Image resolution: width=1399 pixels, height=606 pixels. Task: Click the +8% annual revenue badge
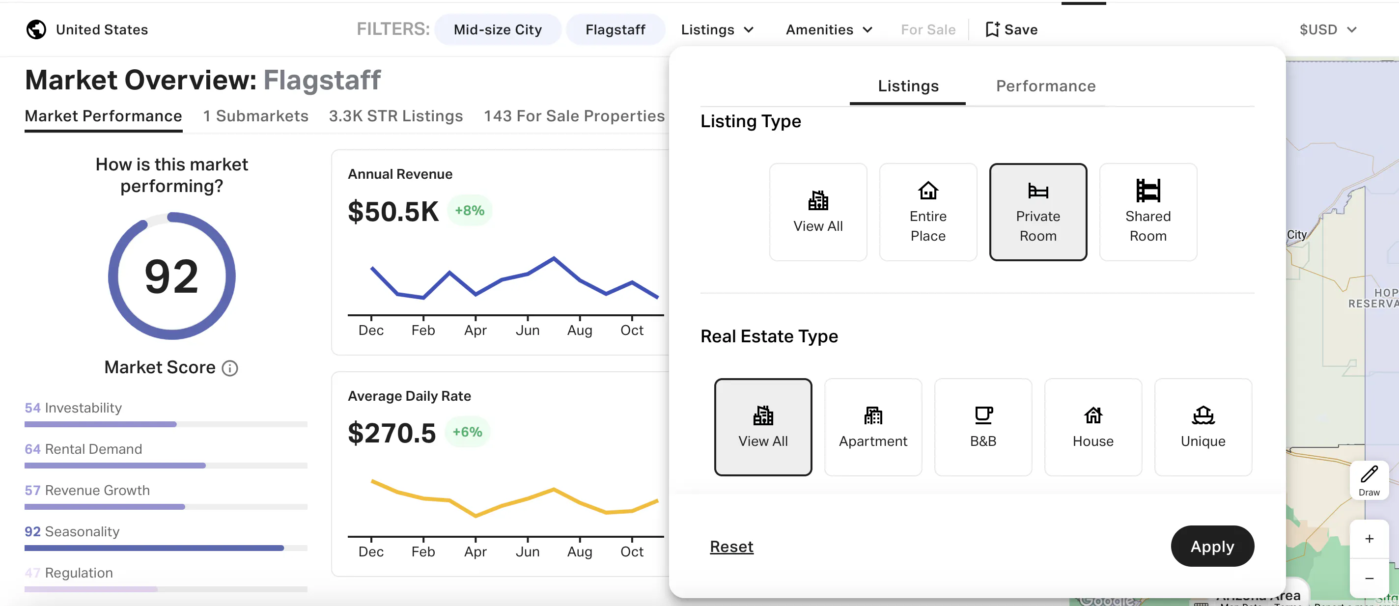pos(469,211)
